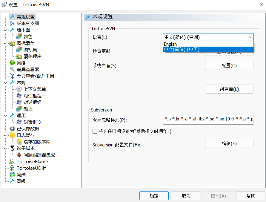Viewport: 266px width, 202px height.
Task: Select 对话框组二 in settings tree
Action: pyautogui.click(x=35, y=102)
